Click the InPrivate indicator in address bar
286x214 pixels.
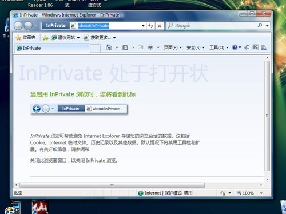pyautogui.click(x=55, y=26)
